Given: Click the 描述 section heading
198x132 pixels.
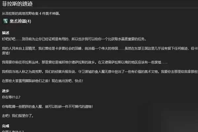Looking at the screenshot, I should pyautogui.click(x=6, y=33).
